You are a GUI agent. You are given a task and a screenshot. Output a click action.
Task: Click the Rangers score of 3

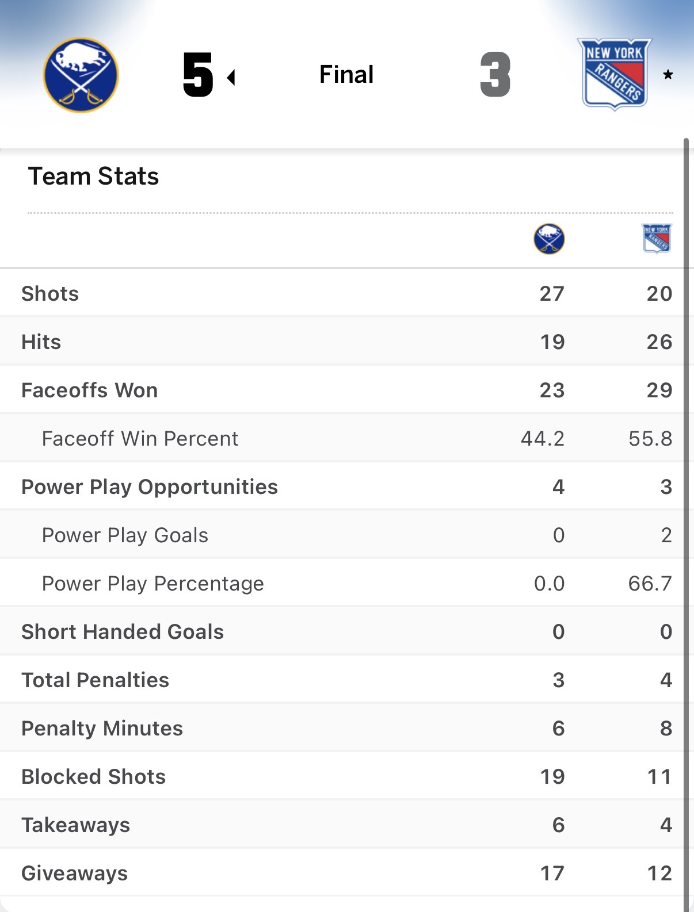pos(495,75)
